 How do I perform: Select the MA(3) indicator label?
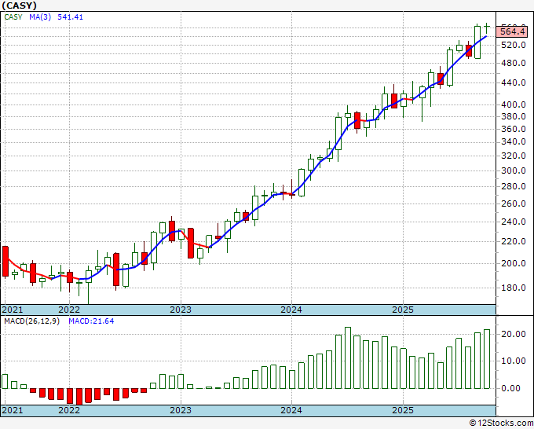pos(40,16)
